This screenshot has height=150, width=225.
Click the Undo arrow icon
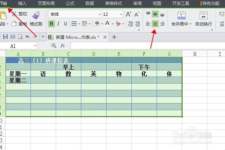coord(27,37)
